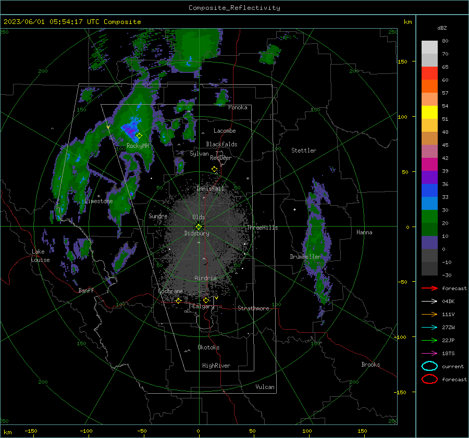
Task: Select the 65 dBZ red color swatch
Action: 429,73
